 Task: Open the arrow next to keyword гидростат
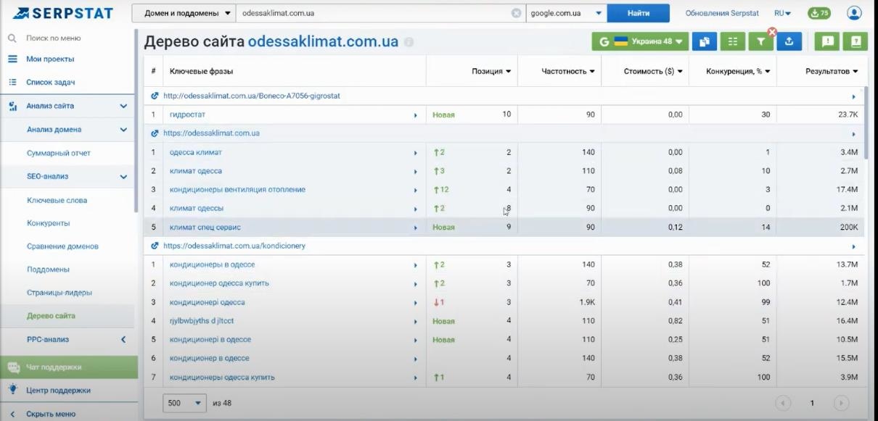click(x=416, y=115)
